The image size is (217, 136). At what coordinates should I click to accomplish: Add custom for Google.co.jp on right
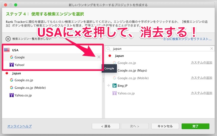[x=201, y=63]
